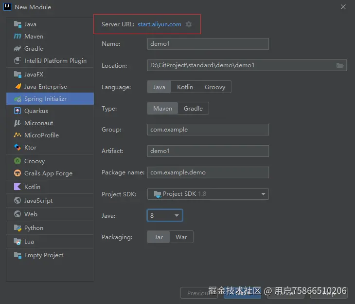Choose Maven build type
The height and width of the screenshot is (304, 355).
(162, 109)
